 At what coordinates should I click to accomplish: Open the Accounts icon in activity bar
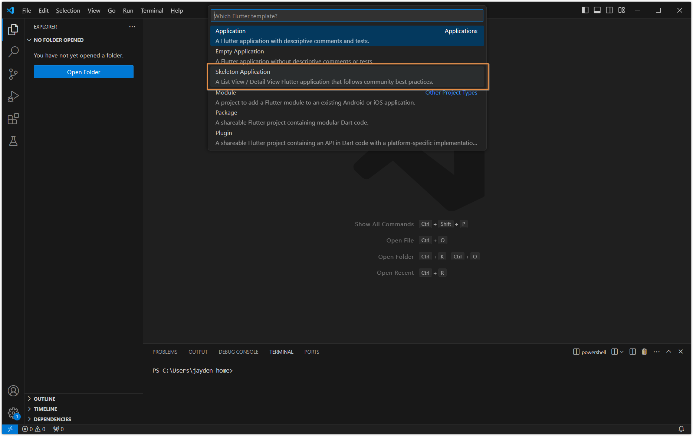(13, 391)
